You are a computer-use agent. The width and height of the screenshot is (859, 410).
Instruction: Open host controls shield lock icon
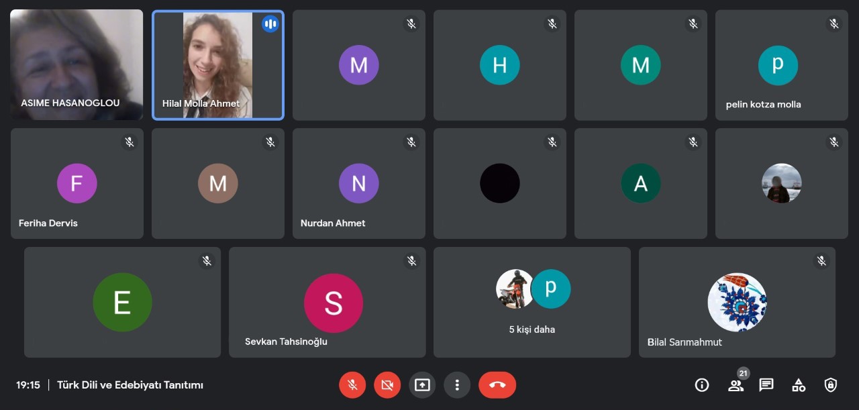click(831, 385)
